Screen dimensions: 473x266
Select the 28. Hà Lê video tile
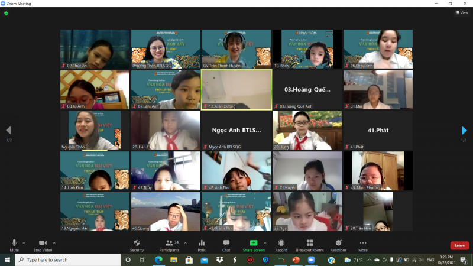(166, 130)
